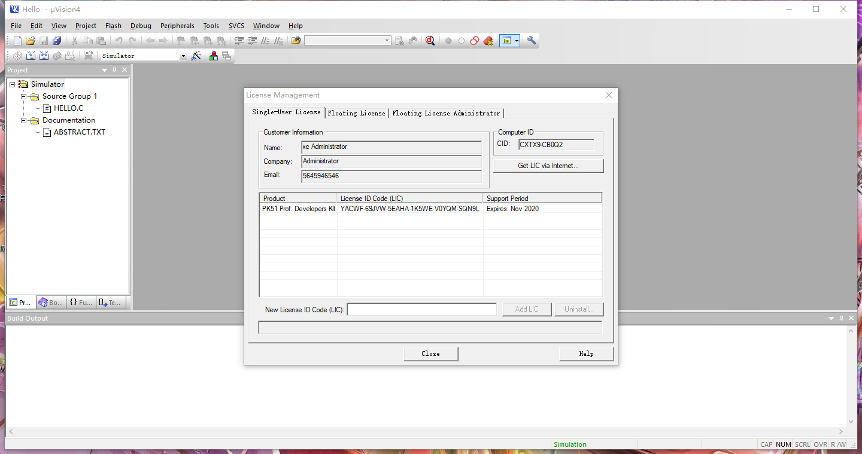This screenshot has height=454, width=862.
Task: Open the Build Output panel menu arrow
Action: click(830, 318)
